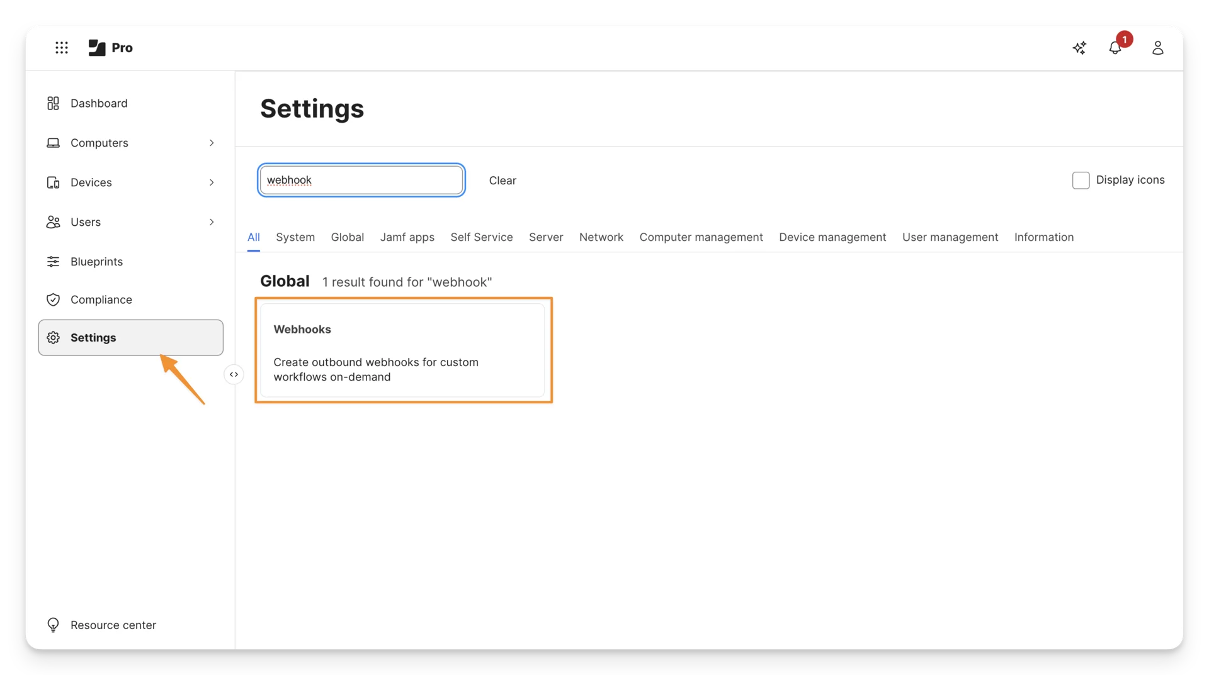Click the Dashboard sidebar icon
The image size is (1209, 675).
tap(53, 103)
